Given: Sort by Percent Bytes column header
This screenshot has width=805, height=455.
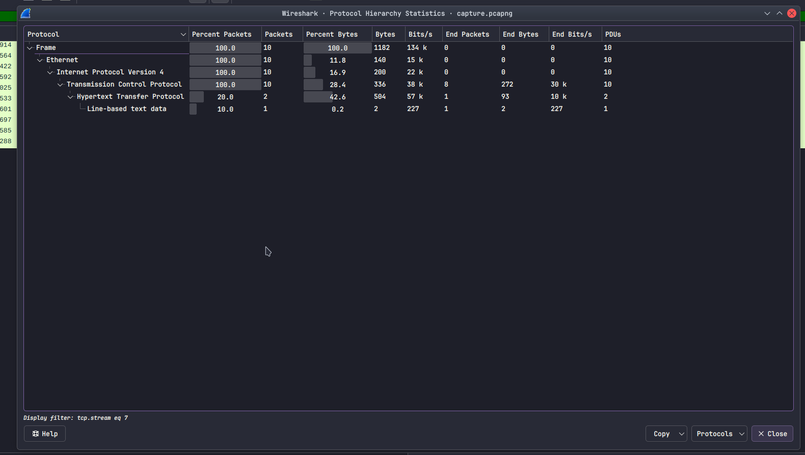Looking at the screenshot, I should point(337,34).
